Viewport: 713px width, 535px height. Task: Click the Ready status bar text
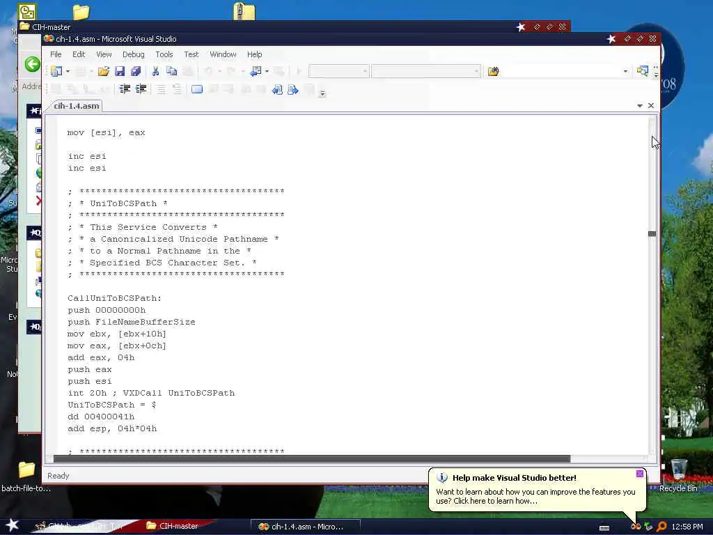[58, 475]
